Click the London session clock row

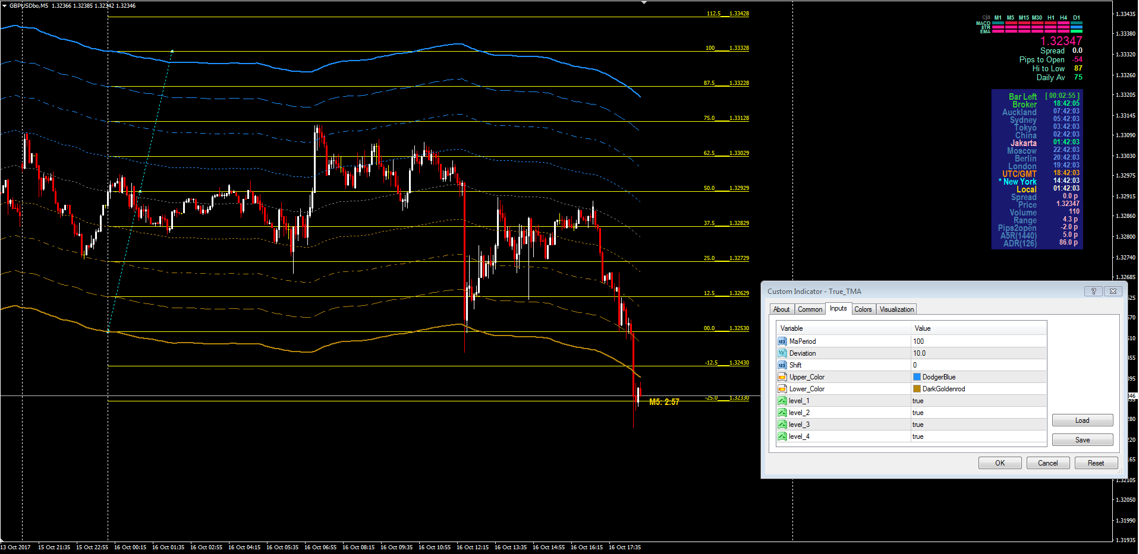[x=1043, y=166]
